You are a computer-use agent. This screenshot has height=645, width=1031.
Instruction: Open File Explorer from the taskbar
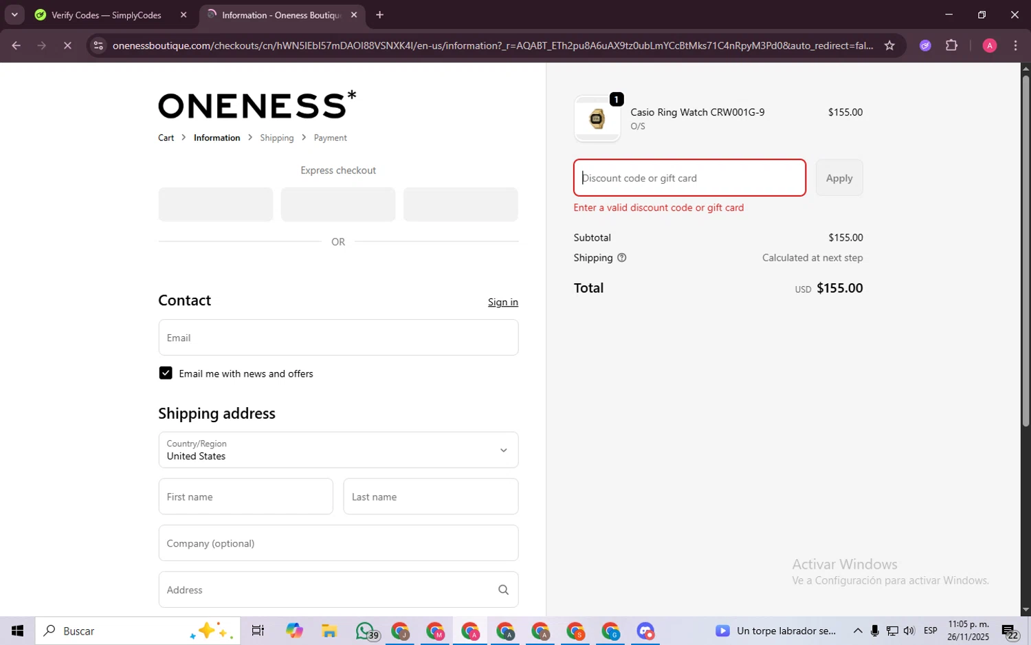coord(329,631)
